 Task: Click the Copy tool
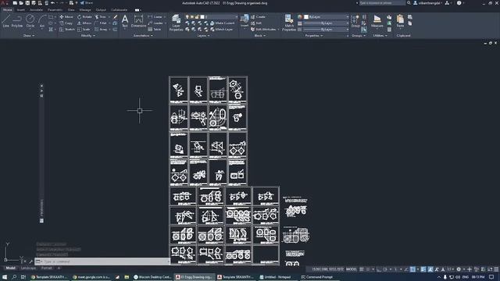tap(66, 23)
